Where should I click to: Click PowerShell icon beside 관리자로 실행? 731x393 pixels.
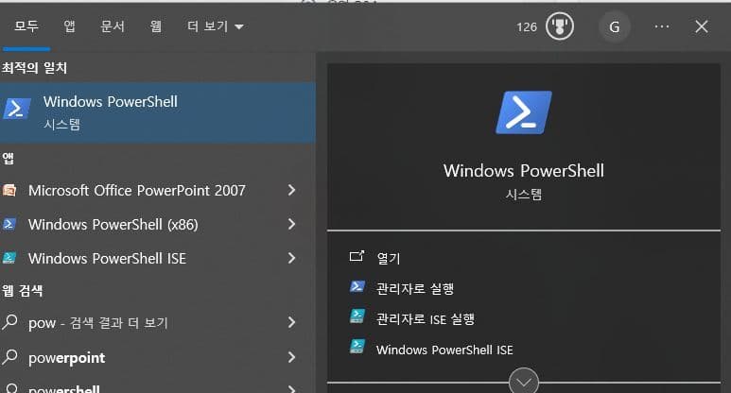[x=357, y=286]
